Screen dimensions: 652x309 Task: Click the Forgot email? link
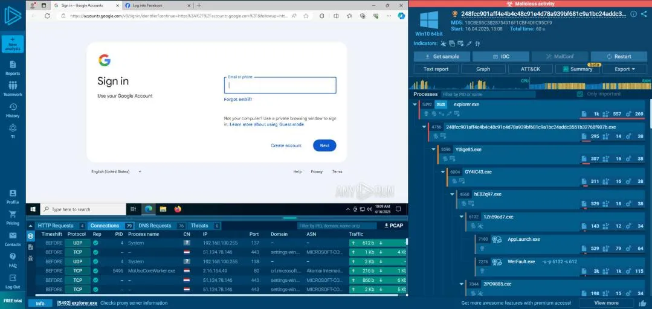(x=238, y=99)
